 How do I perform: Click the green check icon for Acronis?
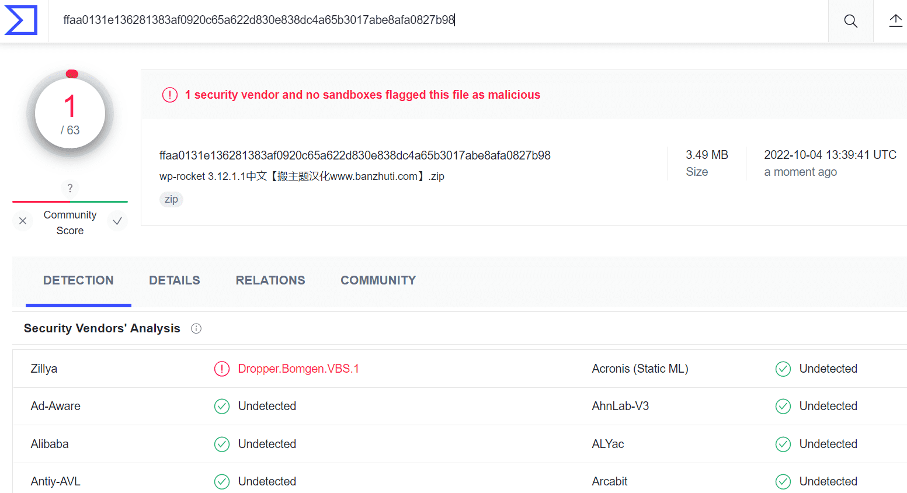(783, 369)
